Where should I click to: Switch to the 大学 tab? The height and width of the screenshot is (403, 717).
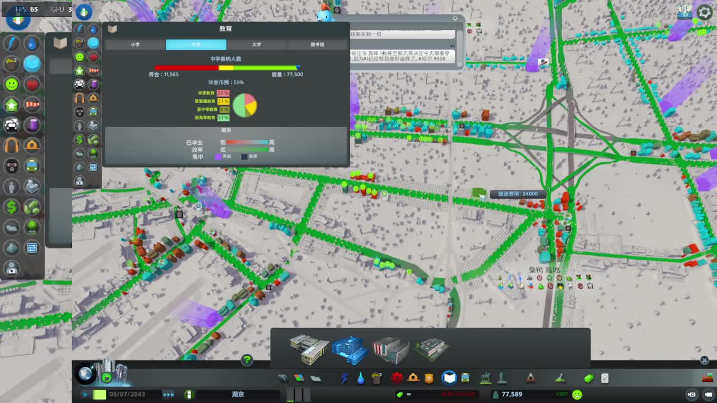[x=257, y=45]
